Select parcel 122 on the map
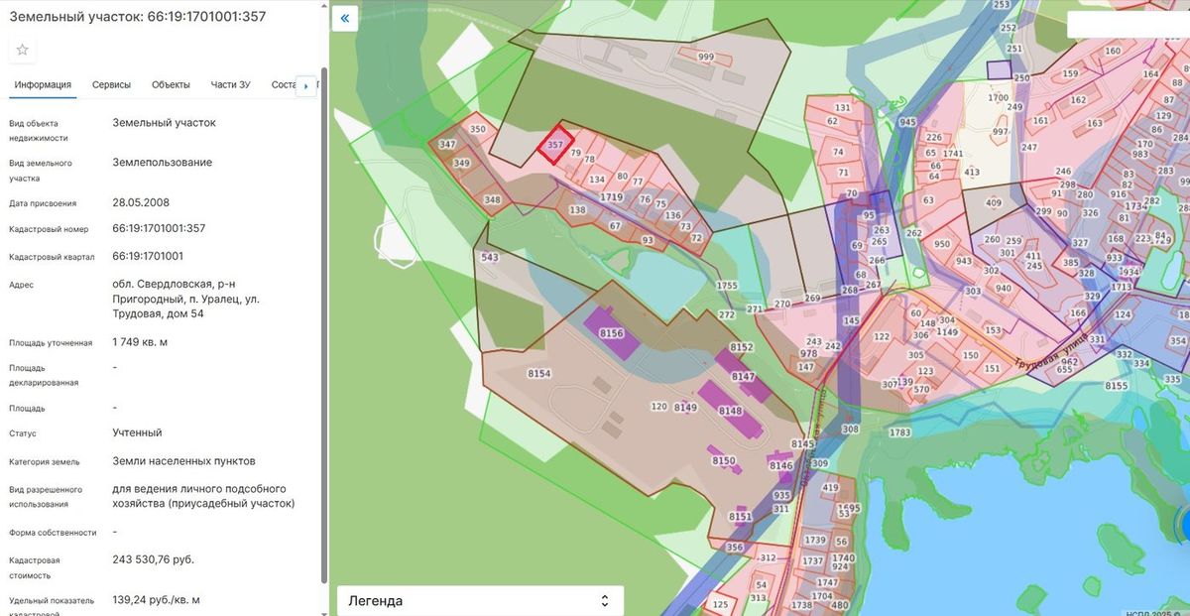 pos(882,337)
